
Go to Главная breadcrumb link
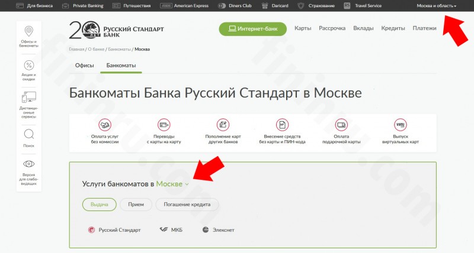[76, 49]
